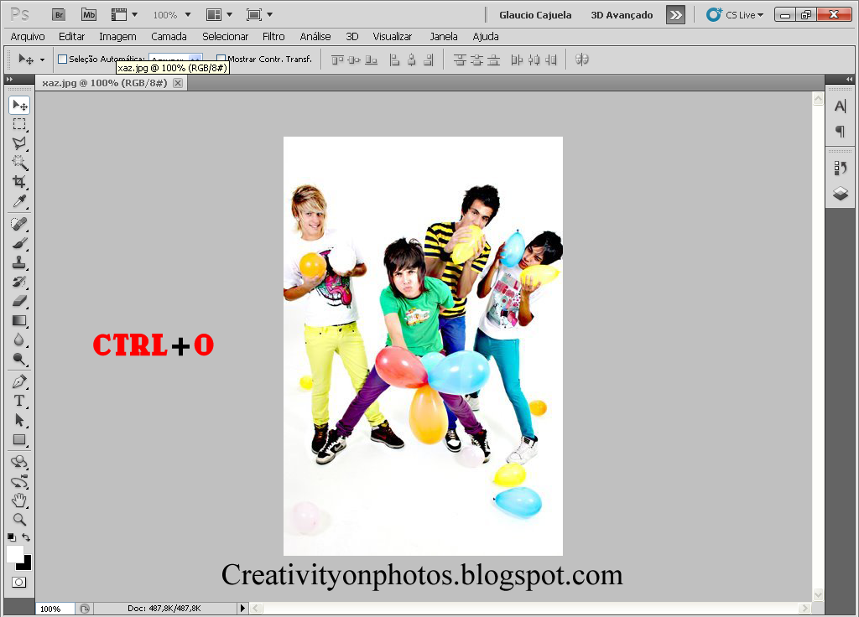This screenshot has width=859, height=617.
Task: Open the Character panel icon
Action: pyautogui.click(x=840, y=106)
